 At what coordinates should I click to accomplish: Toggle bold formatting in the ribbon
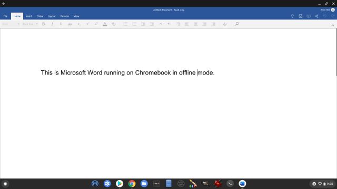pyautogui.click(x=43, y=24)
